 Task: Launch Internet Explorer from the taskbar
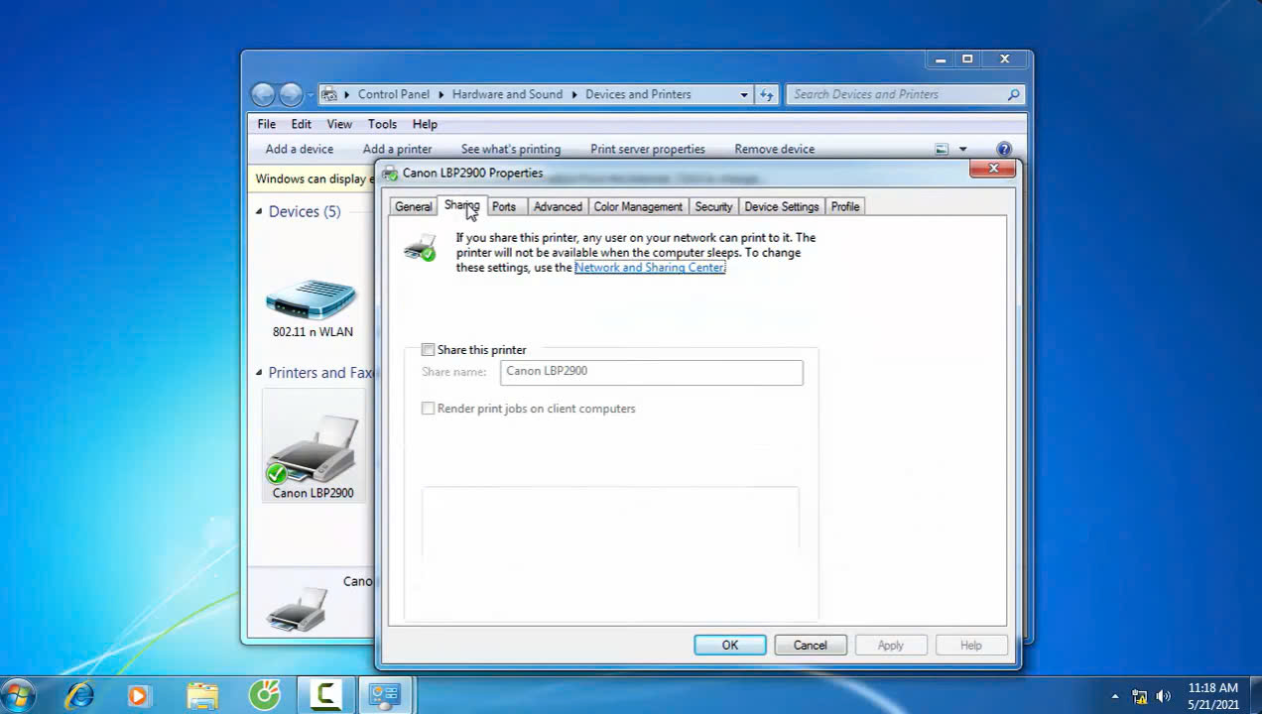[x=79, y=694]
